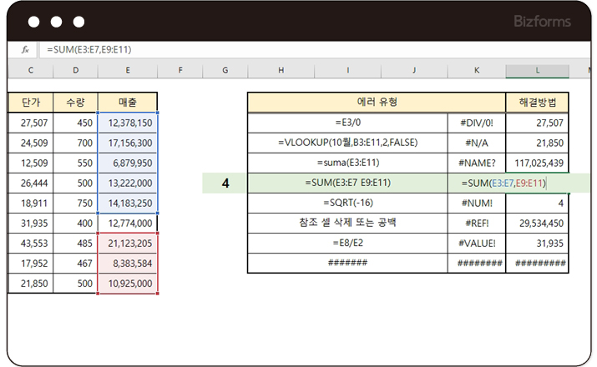Click the 에러 유형 merged header cell

click(377, 103)
